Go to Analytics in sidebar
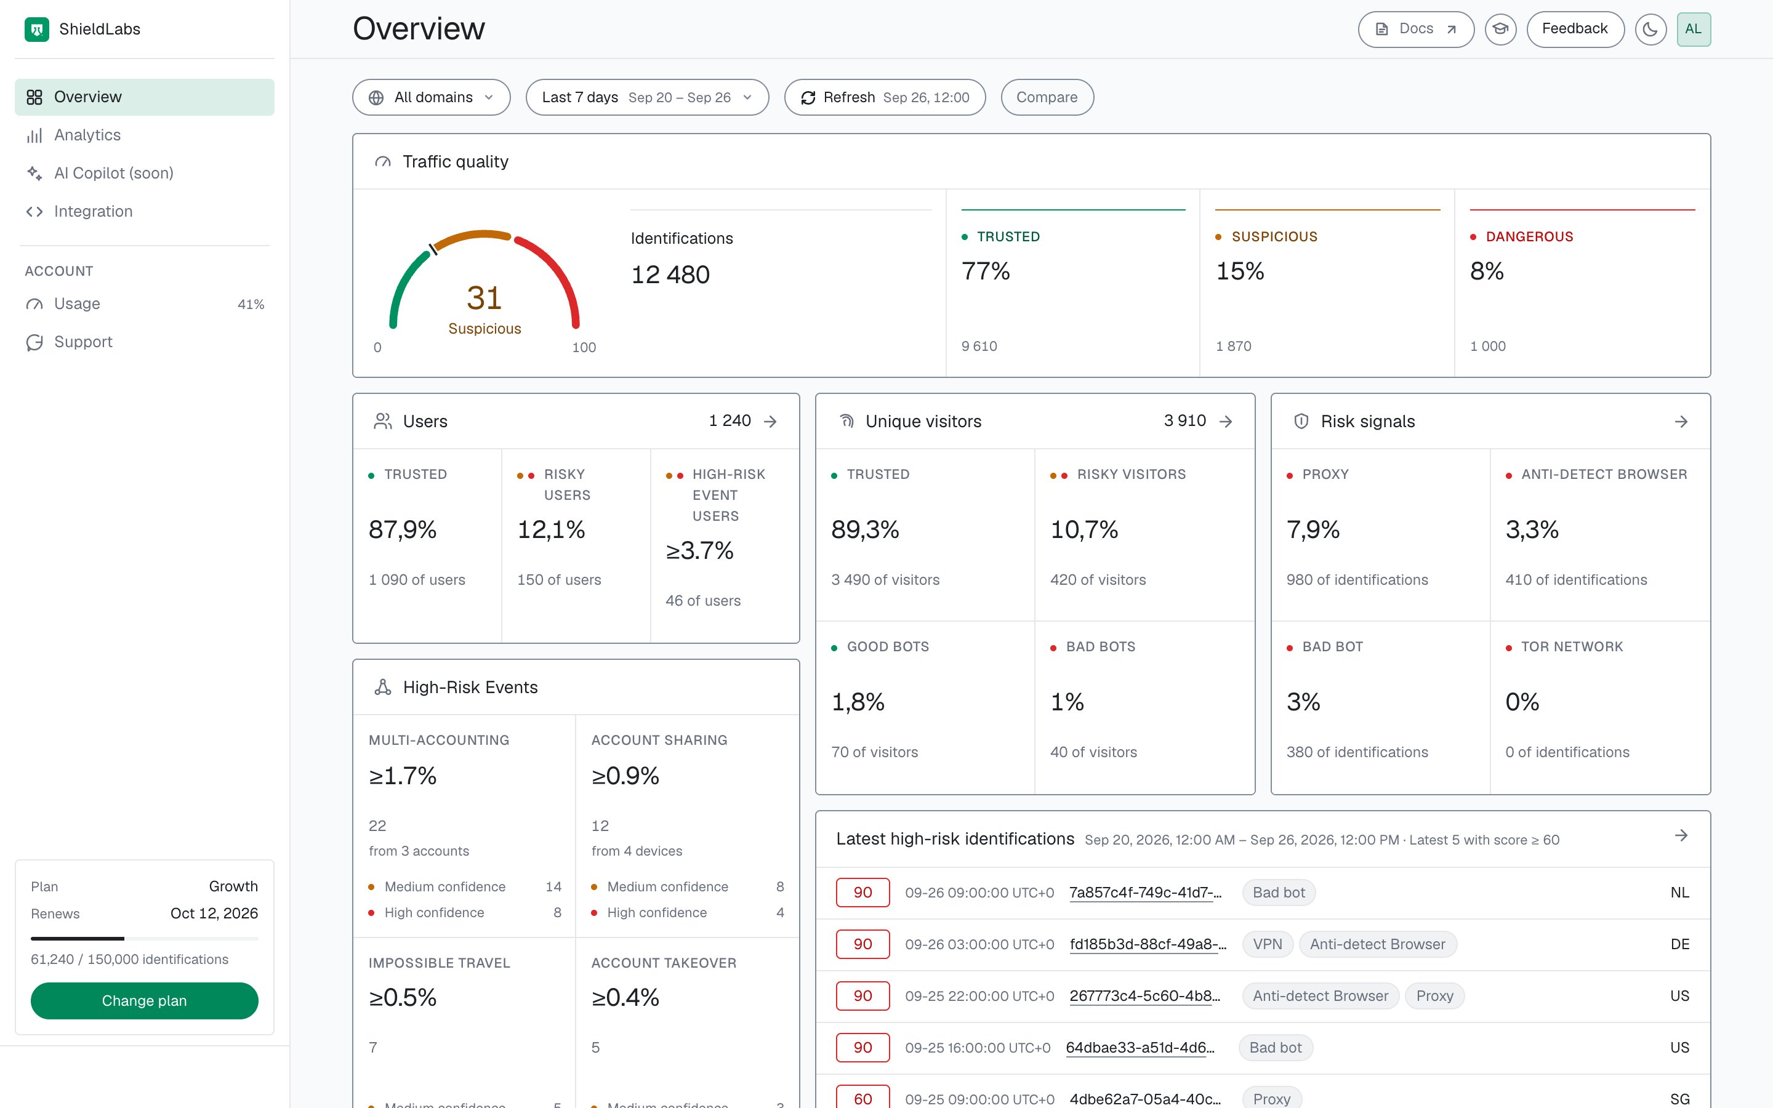This screenshot has width=1773, height=1108. 144,135
